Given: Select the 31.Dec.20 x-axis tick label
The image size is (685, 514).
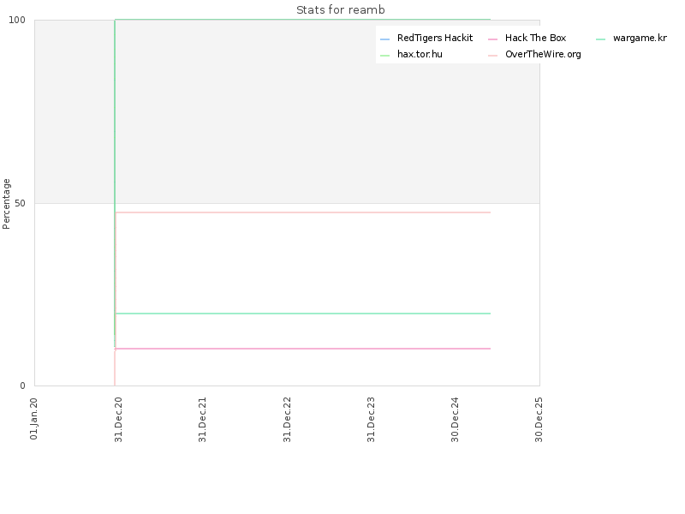Looking at the screenshot, I should tap(118, 420).
